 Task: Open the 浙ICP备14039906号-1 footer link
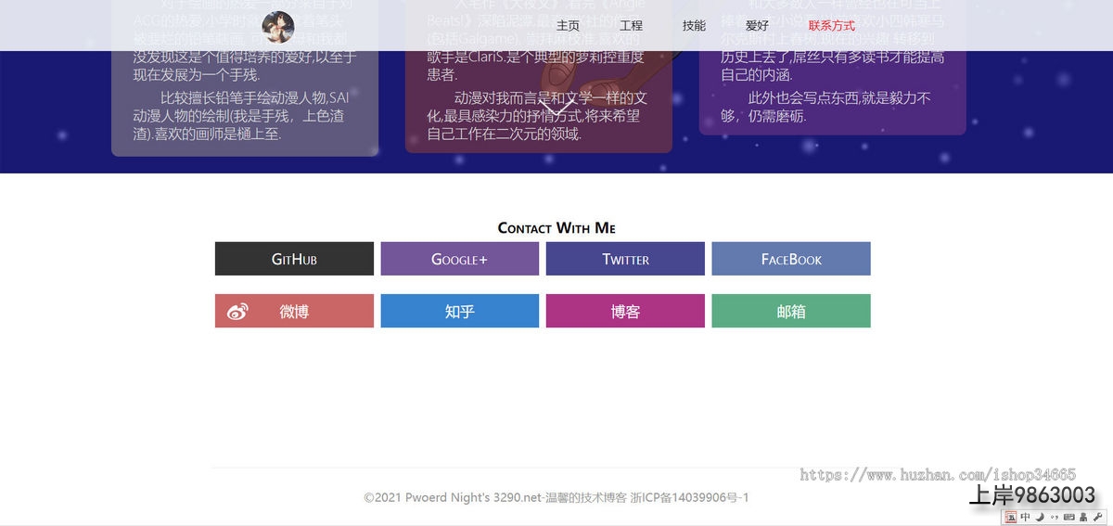[x=689, y=498]
